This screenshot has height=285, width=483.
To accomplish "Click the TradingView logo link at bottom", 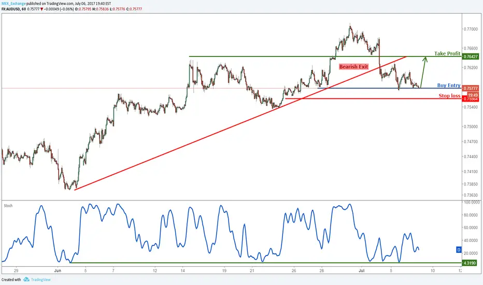I will click(x=40, y=280).
